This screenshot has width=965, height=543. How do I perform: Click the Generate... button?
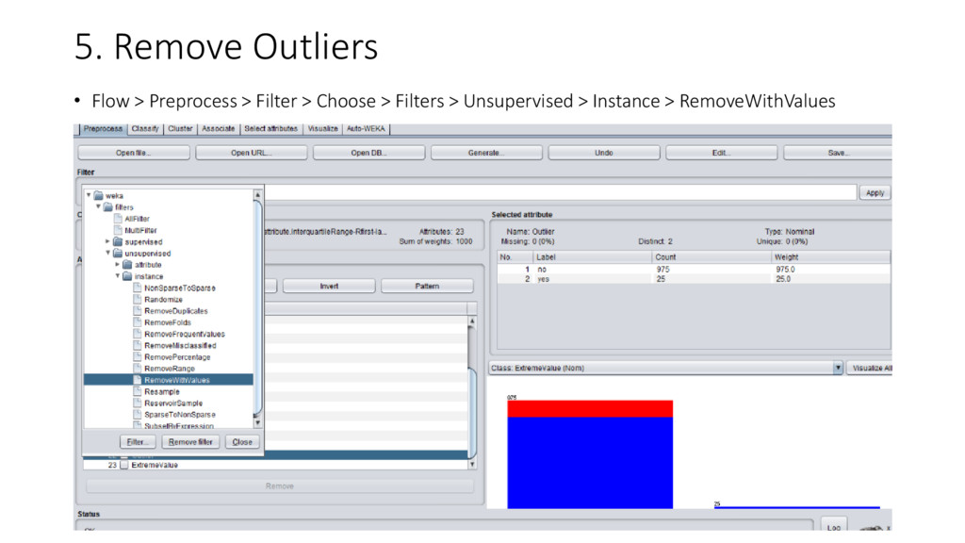486,153
